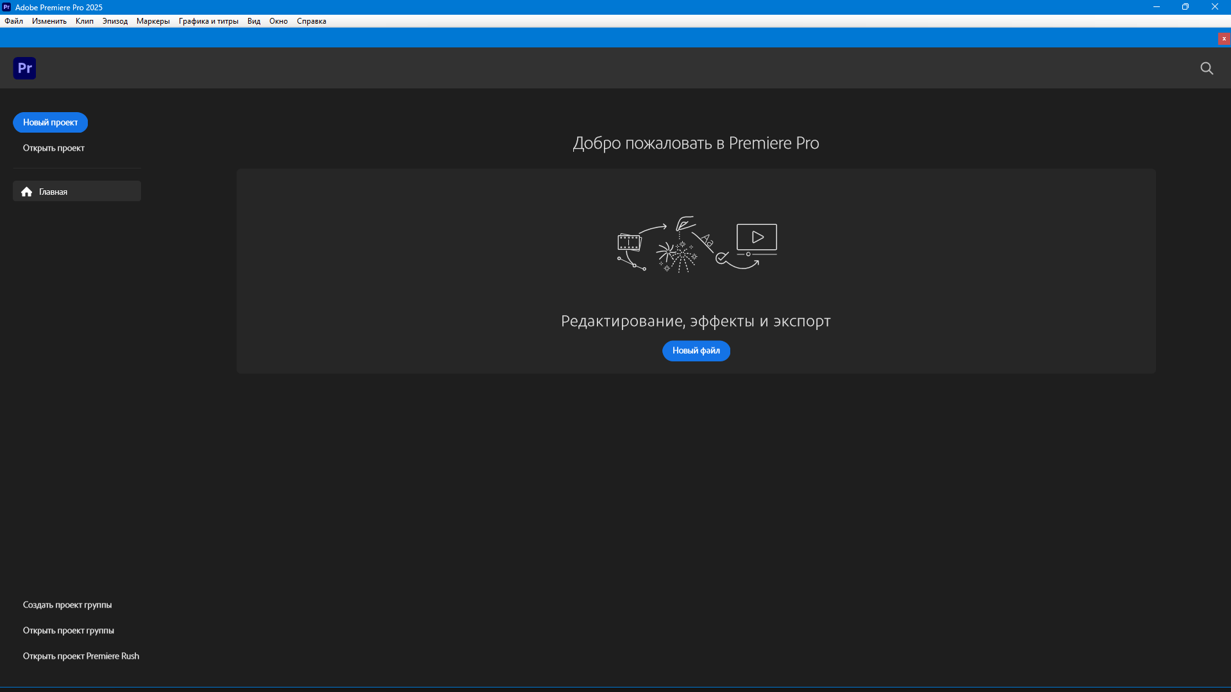This screenshot has width=1231, height=692.
Task: Click the Premiere Pro title bar icon
Action: 6,7
